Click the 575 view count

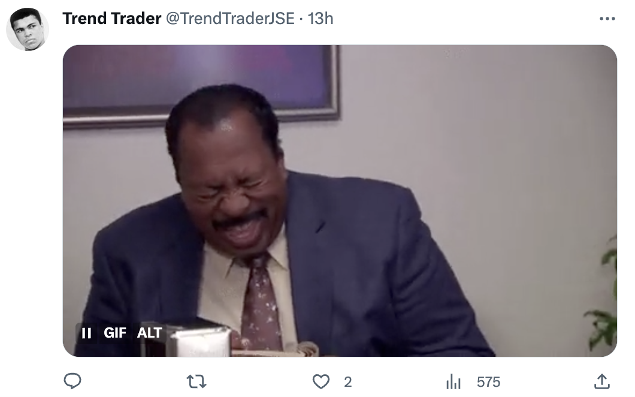point(488,382)
